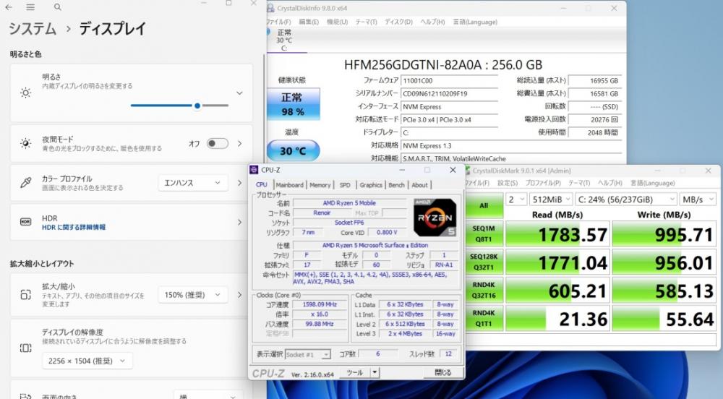Open the 2256 × 1504 resolution dropdown
This screenshot has width=723, height=399.
coord(87,361)
